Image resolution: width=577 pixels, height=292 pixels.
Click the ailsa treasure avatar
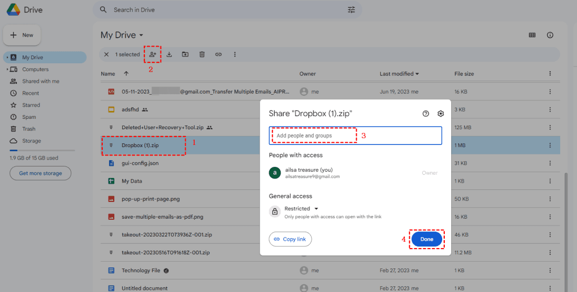pyautogui.click(x=275, y=173)
